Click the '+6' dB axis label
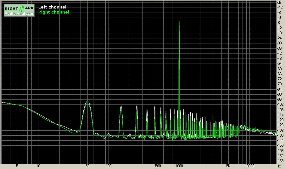 (279, 13)
